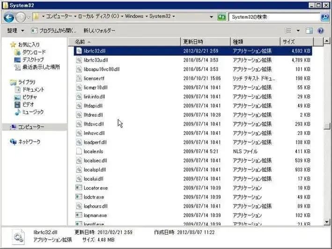Click the lltdapi.dll file icon
This screenshot has height=249, width=332.
pos(79,106)
